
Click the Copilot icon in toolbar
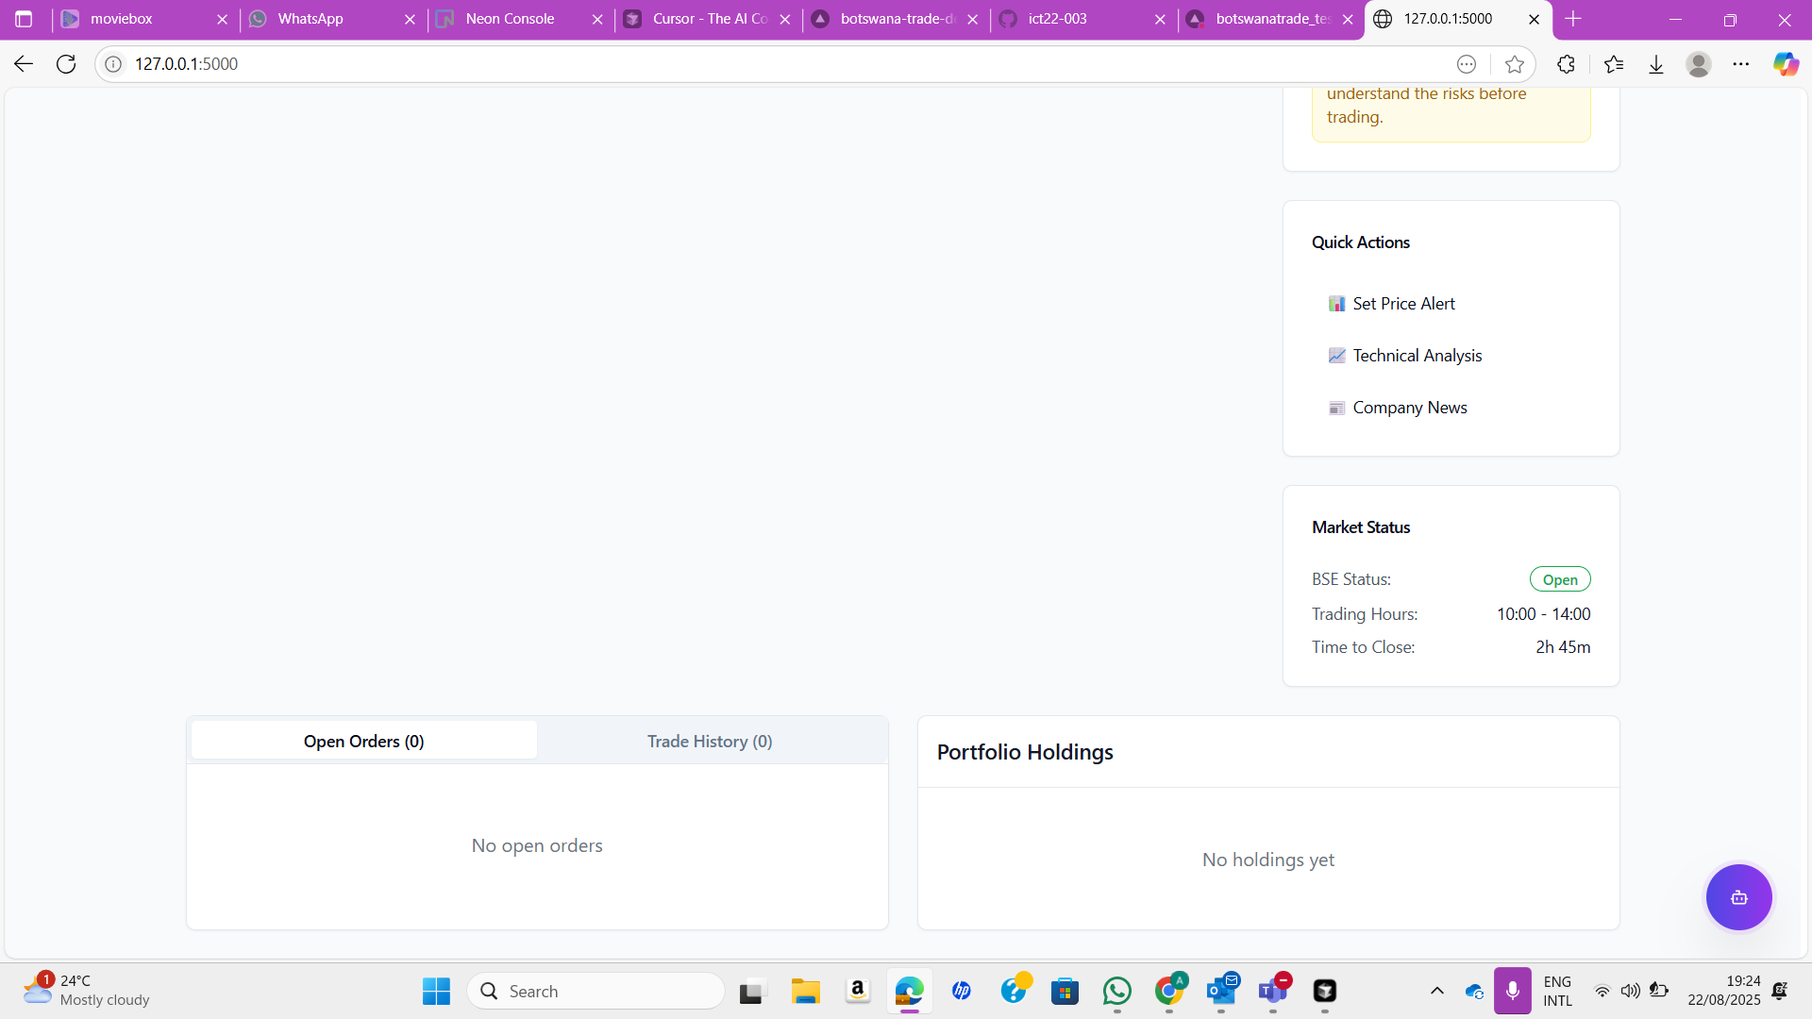(1786, 64)
